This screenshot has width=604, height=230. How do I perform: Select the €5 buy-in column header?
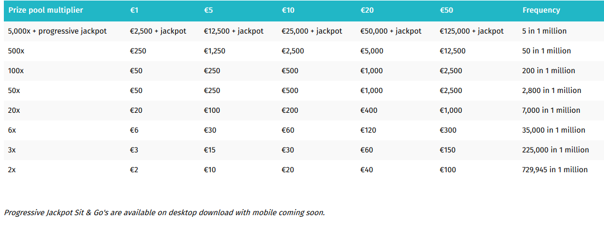point(208,10)
